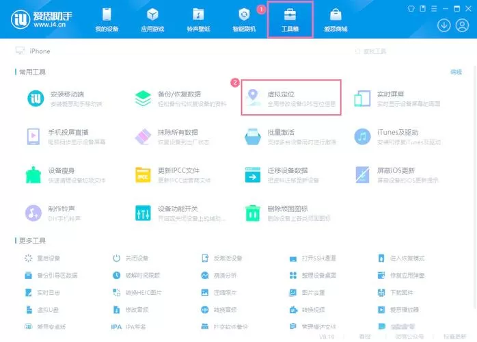Screen dimensions: 477x342
Task: Open 转换HEIC图片 tool
Action: coord(137,293)
